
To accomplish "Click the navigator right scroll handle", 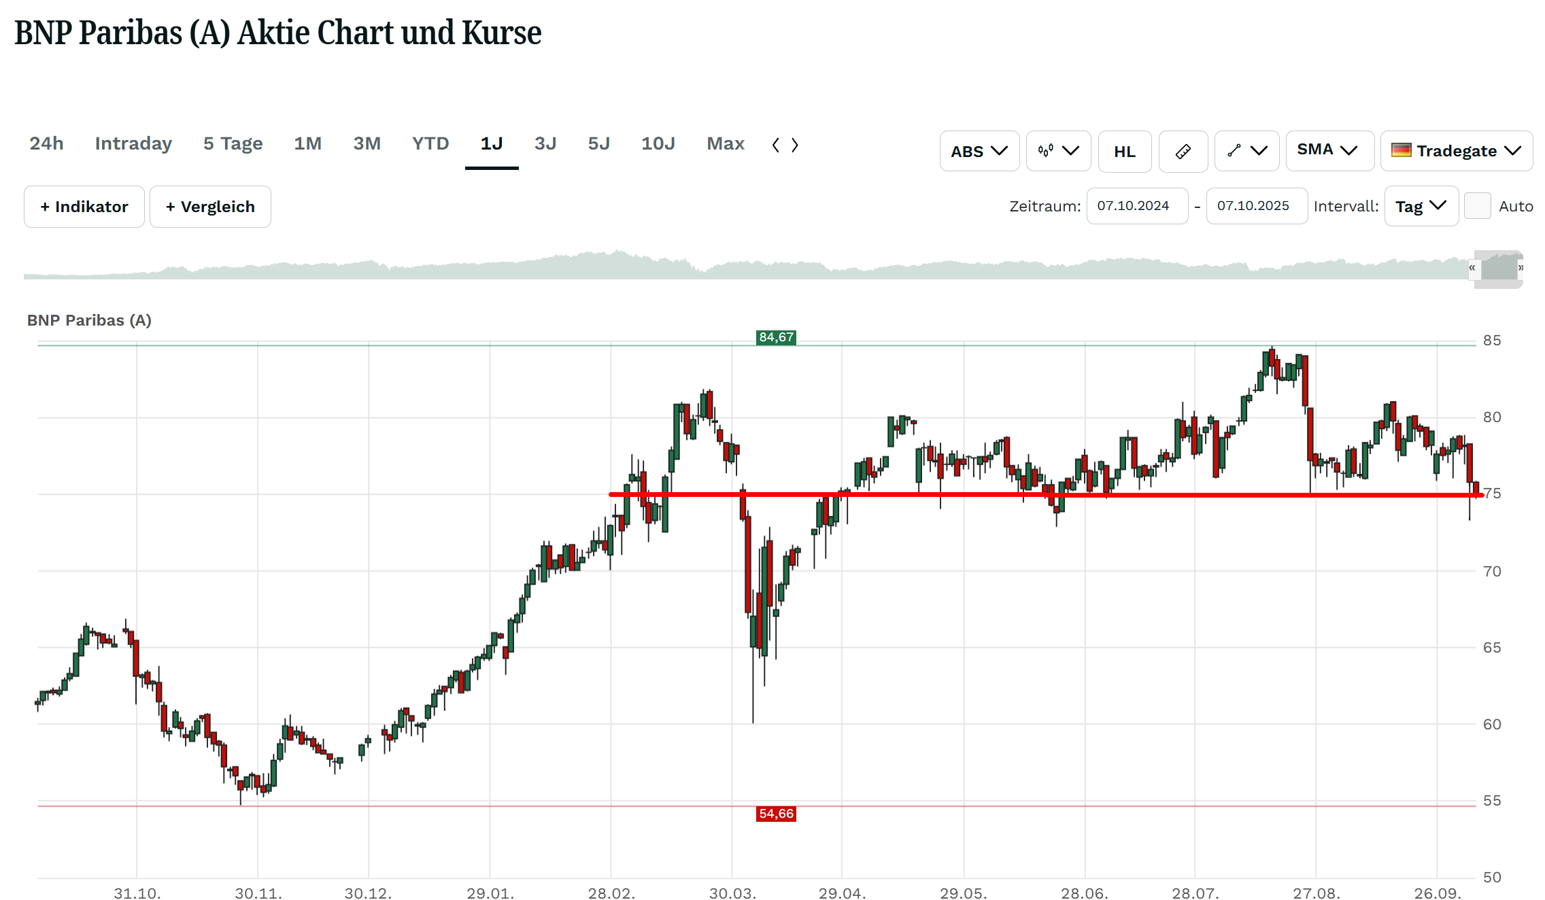I will click(x=1521, y=268).
